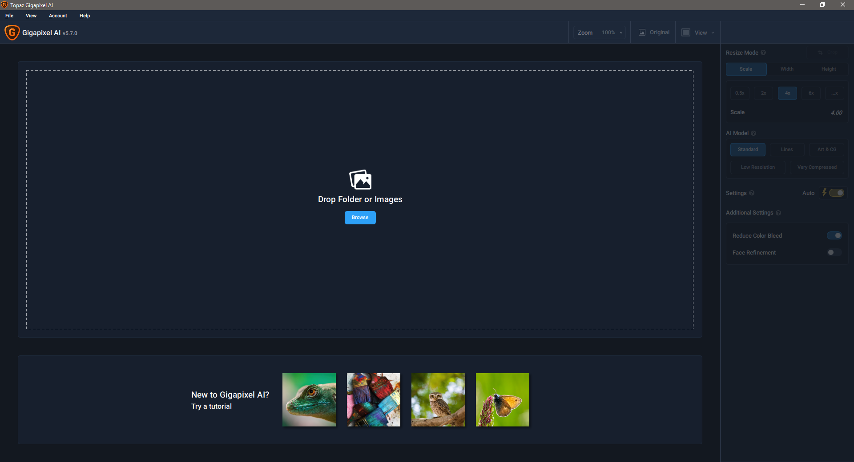Click the 'Face Refinement' label
854x462 pixels.
pos(754,253)
